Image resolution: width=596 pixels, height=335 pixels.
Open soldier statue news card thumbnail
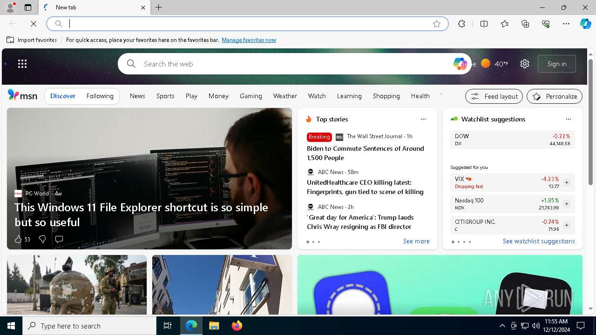(x=77, y=285)
